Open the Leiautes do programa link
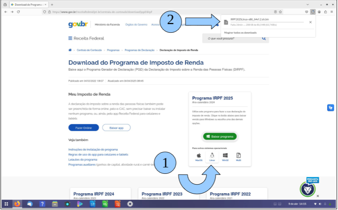The height and width of the screenshot is (210, 338). coord(83,160)
